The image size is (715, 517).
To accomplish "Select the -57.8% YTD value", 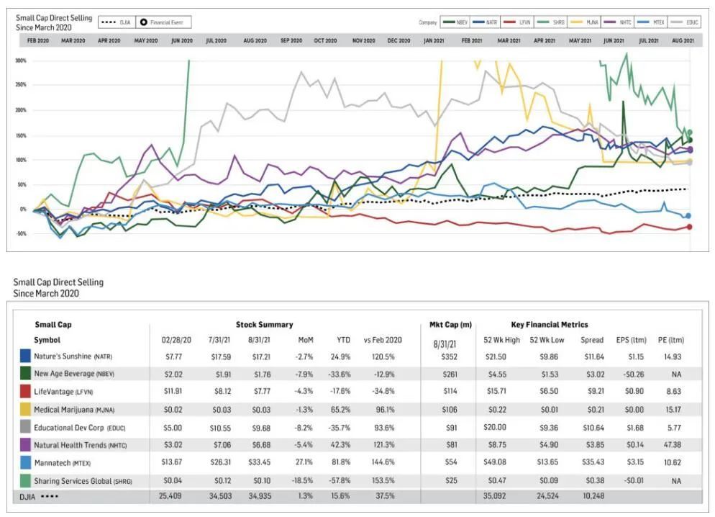I will point(340,480).
